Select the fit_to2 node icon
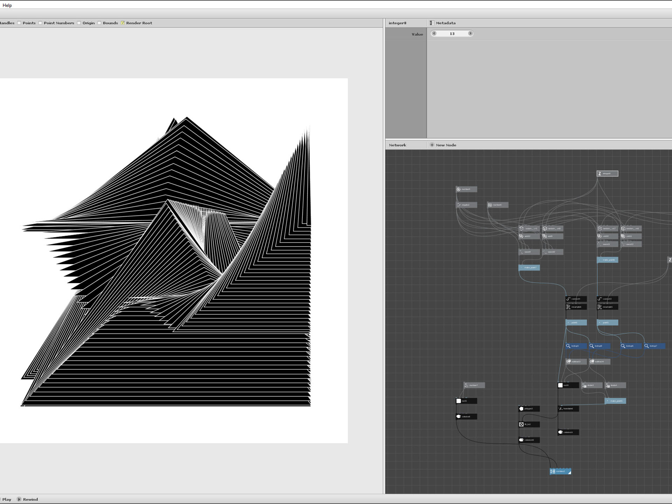The width and height of the screenshot is (672, 504). [521, 425]
